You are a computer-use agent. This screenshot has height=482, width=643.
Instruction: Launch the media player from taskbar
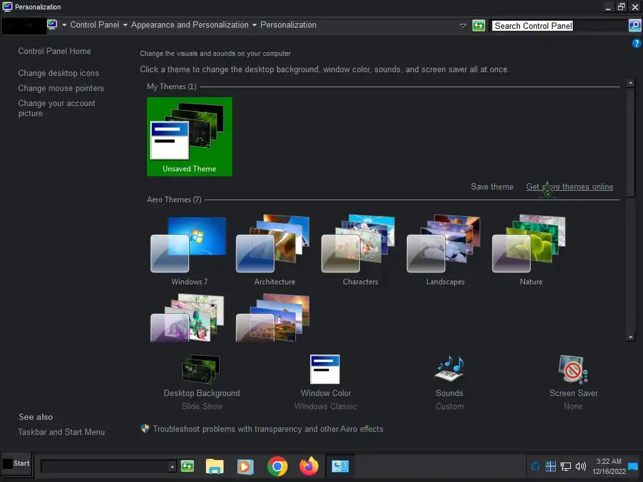pyautogui.click(x=246, y=466)
